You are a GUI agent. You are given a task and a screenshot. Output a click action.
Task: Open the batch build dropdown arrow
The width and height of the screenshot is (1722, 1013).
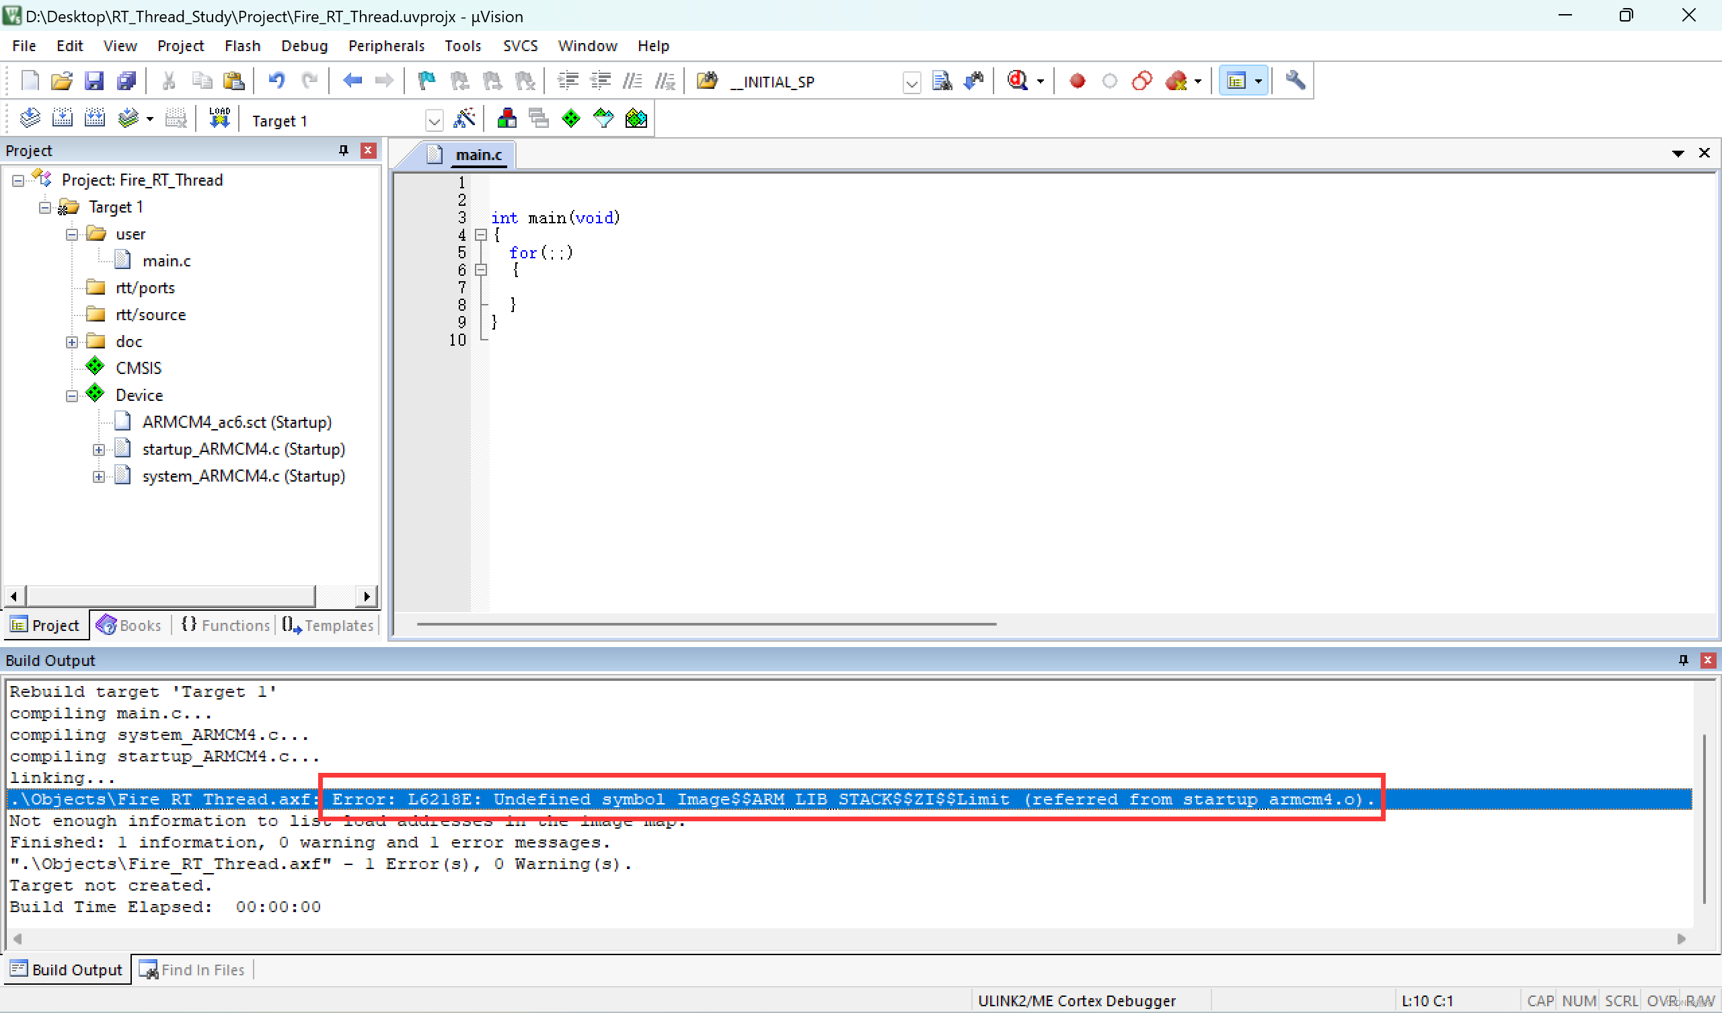(149, 120)
